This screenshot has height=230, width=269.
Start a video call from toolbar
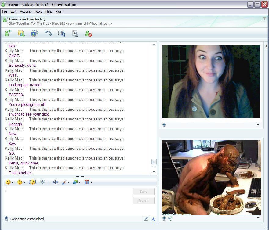click(x=35, y=33)
